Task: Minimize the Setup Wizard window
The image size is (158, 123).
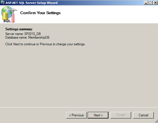Action: pos(146,3)
